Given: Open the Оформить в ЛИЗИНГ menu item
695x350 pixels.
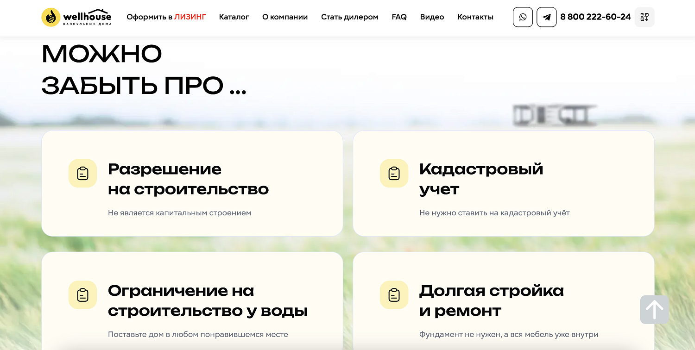Looking at the screenshot, I should 166,17.
